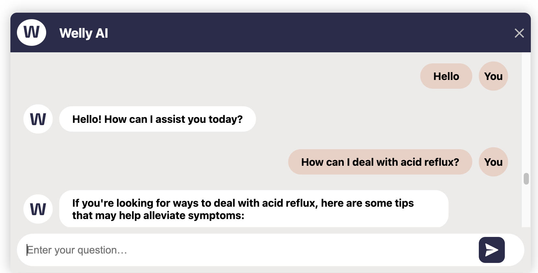Close the Welly AI chat window
Viewport: 538px width, 273px height.
tap(519, 33)
